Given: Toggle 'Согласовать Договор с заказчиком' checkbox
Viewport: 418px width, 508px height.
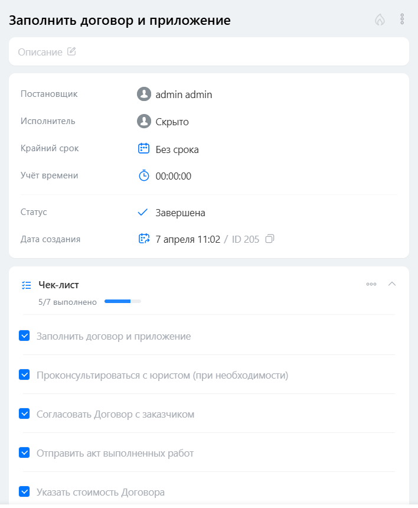Looking at the screenshot, I should click(x=24, y=414).
